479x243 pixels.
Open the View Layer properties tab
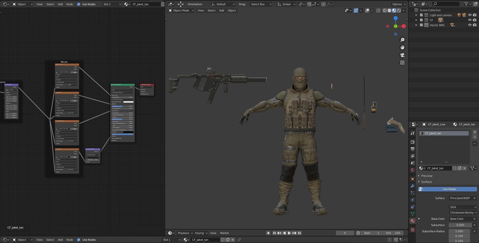(413, 156)
